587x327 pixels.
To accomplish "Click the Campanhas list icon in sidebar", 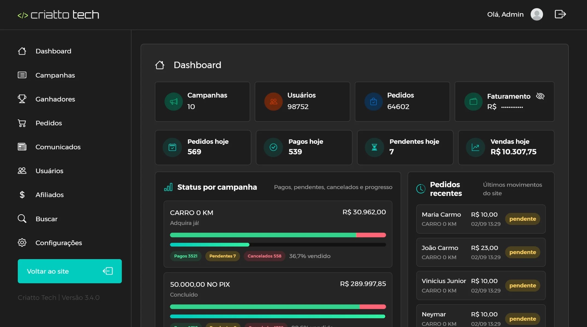I will pyautogui.click(x=22, y=75).
